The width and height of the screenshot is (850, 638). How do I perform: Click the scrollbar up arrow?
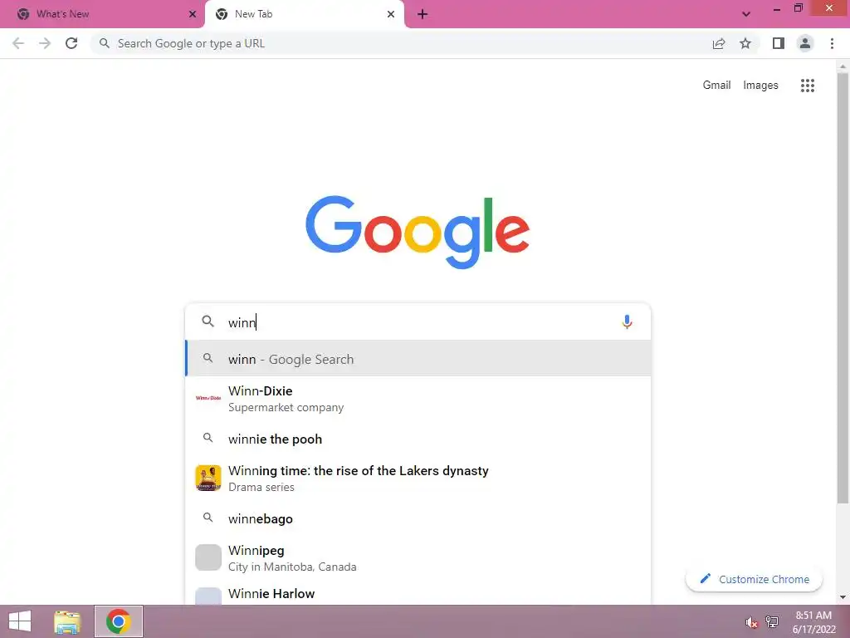(x=843, y=66)
